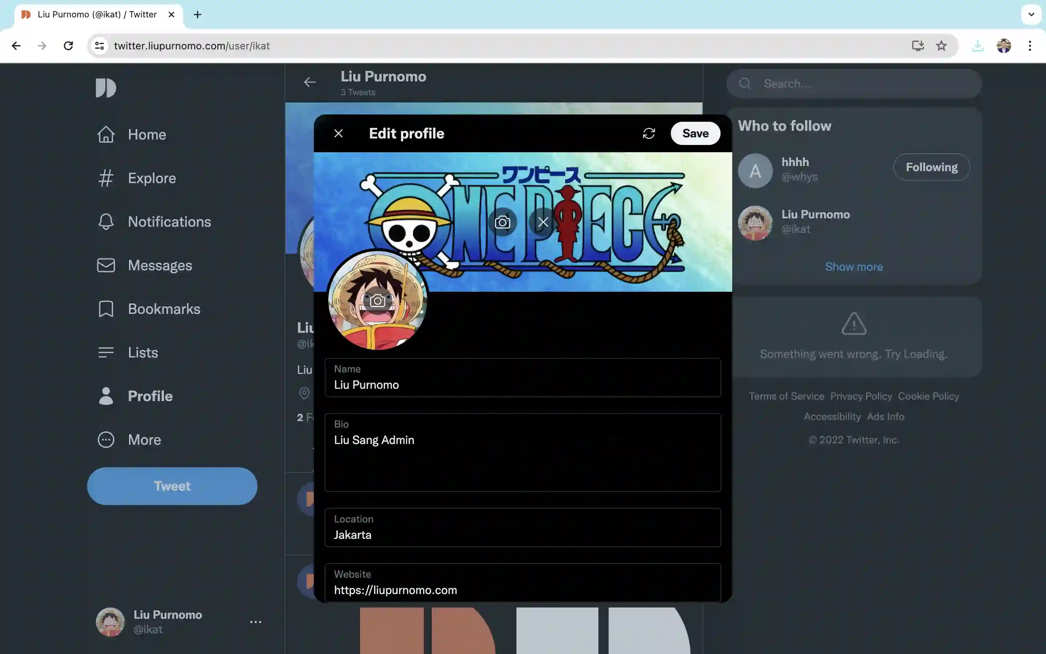Edit the Bio field Liu Sang Admin
Viewport: 1046px width, 654px height.
click(523, 452)
